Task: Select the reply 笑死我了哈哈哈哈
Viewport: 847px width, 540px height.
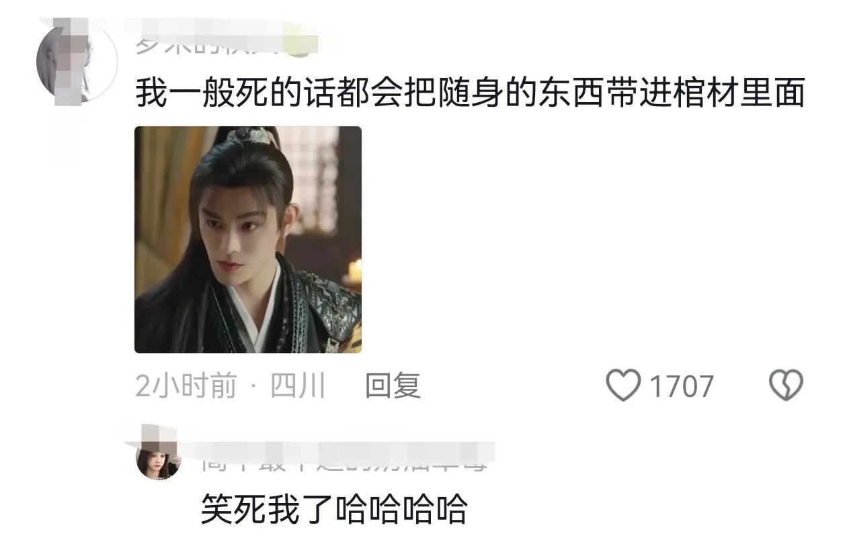Action: [x=334, y=509]
